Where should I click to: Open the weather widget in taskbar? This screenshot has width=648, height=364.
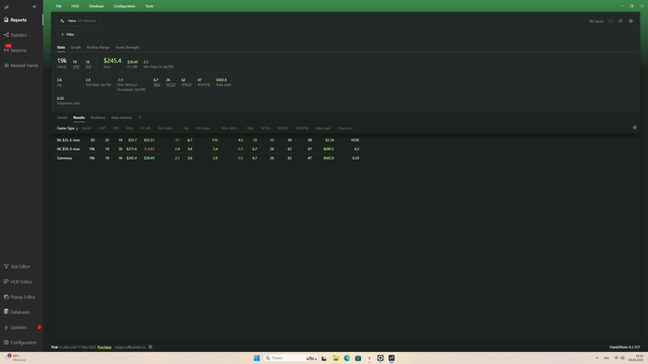(15, 358)
